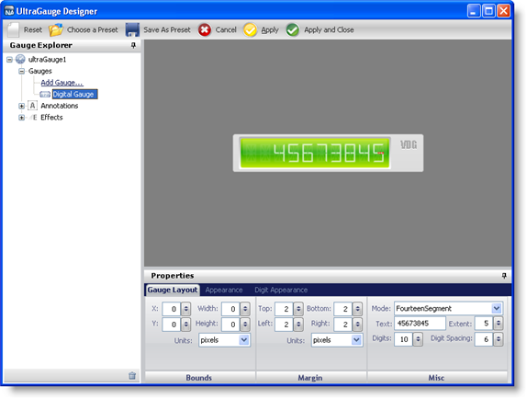Expand the Annotations tree node

(x=21, y=106)
